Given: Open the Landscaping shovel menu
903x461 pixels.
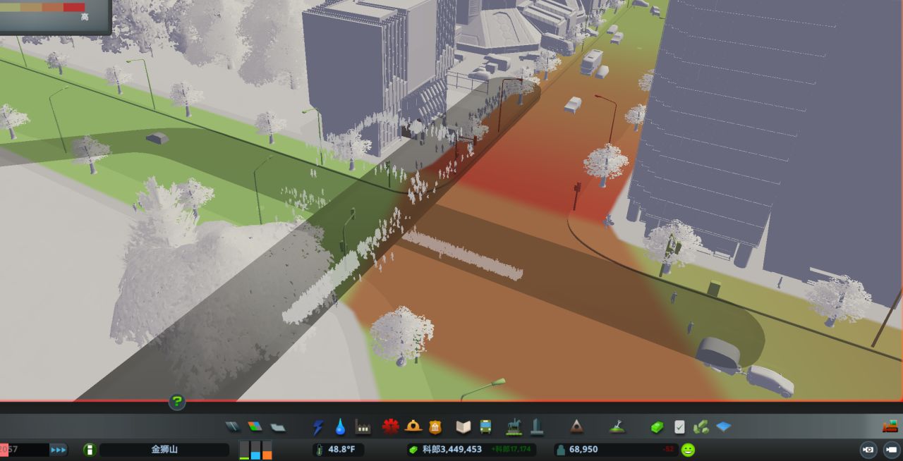Looking at the screenshot, I should (x=617, y=426).
